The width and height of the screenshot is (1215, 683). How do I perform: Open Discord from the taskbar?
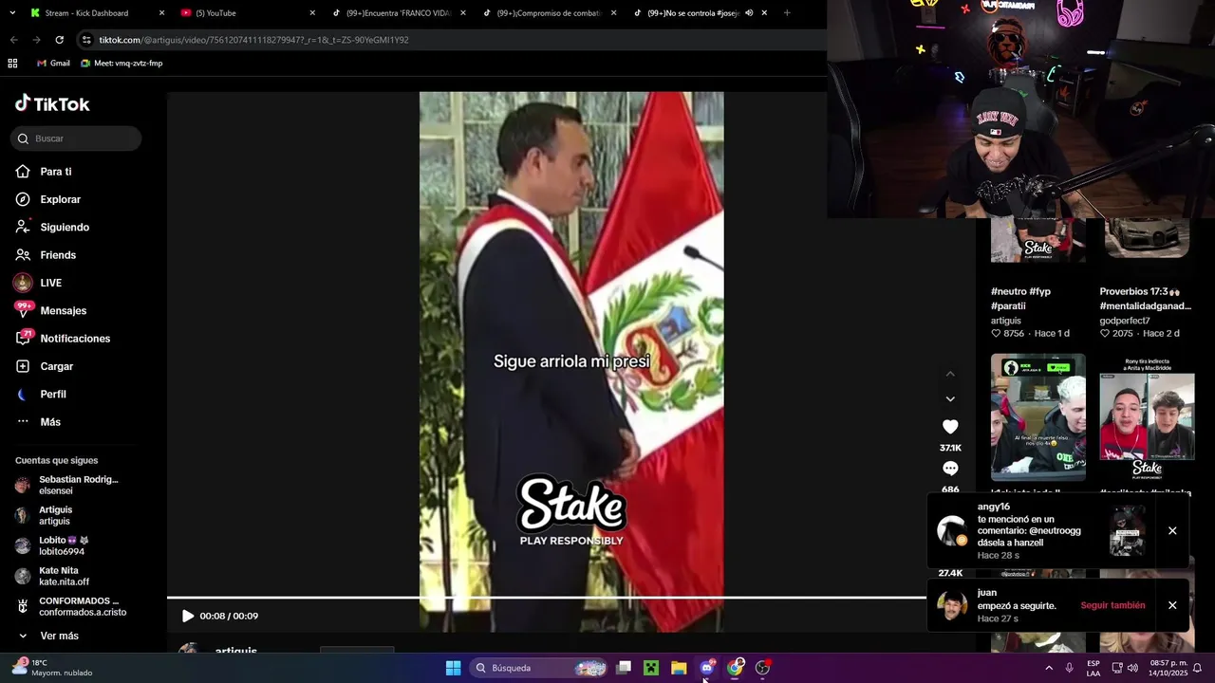tap(707, 668)
